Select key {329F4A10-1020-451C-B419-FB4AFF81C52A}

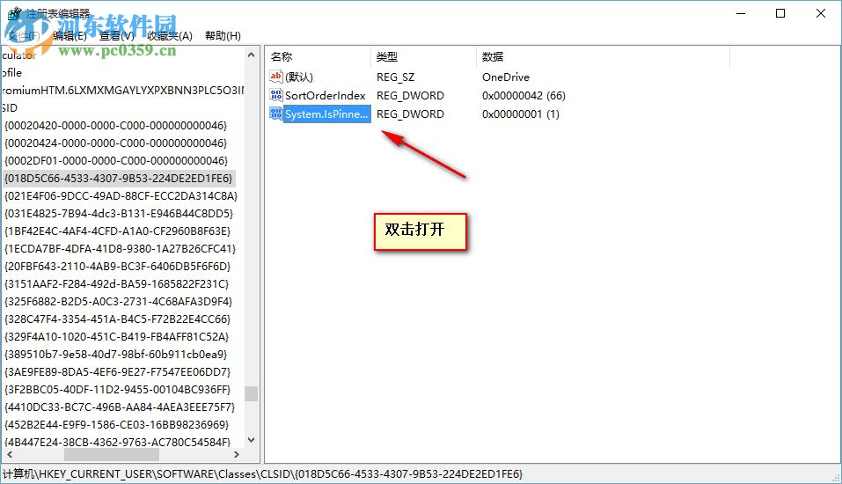116,337
